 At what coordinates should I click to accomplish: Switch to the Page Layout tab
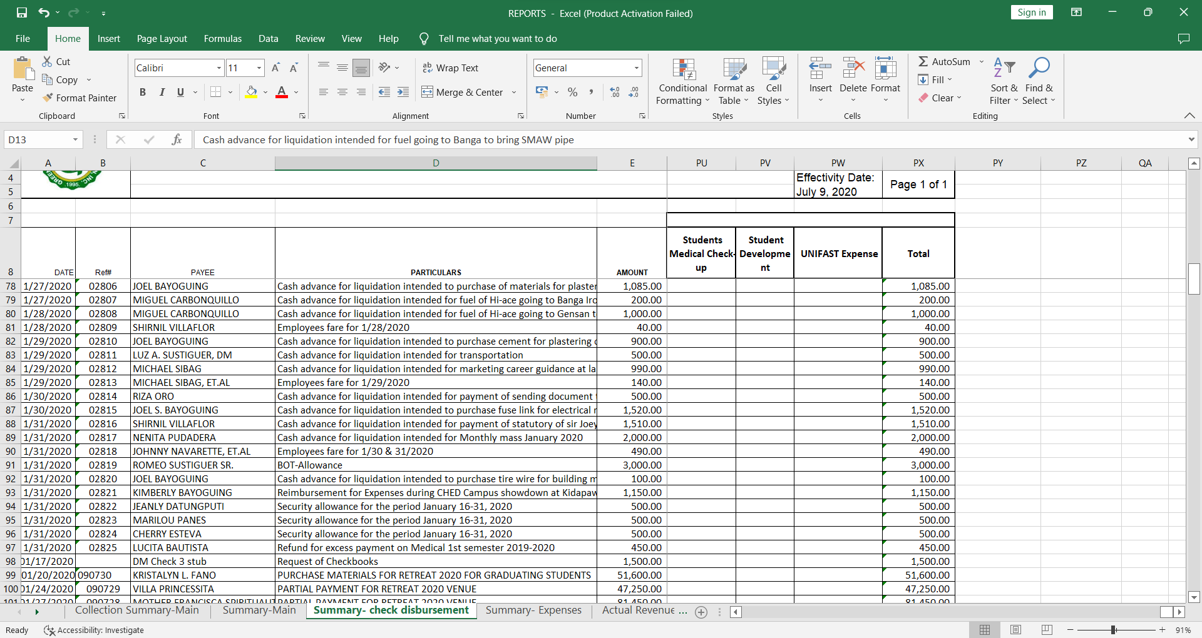(x=162, y=39)
